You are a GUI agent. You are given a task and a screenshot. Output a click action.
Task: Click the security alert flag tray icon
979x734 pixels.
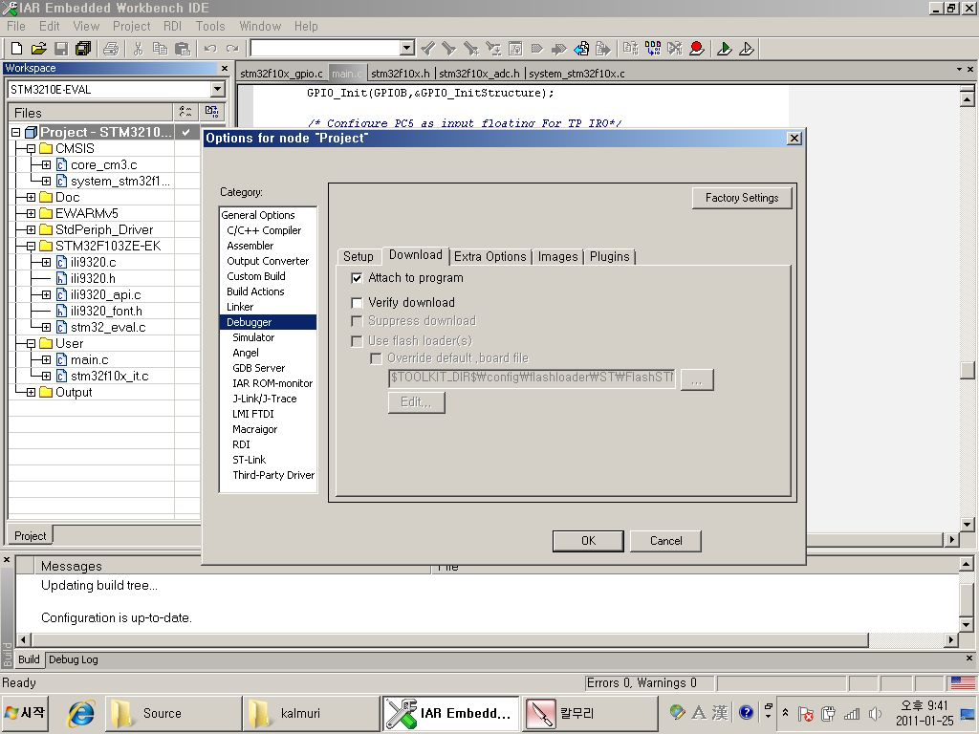point(805,713)
